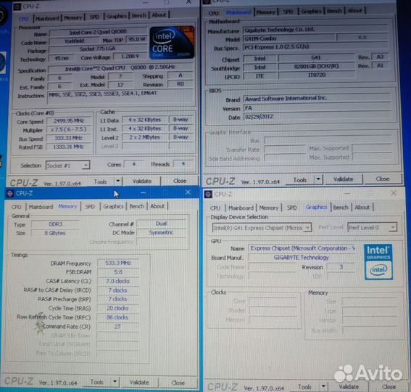Open Display Device Selection dropdown for G41 Express Chipset
The image size is (411, 392).
262,228
